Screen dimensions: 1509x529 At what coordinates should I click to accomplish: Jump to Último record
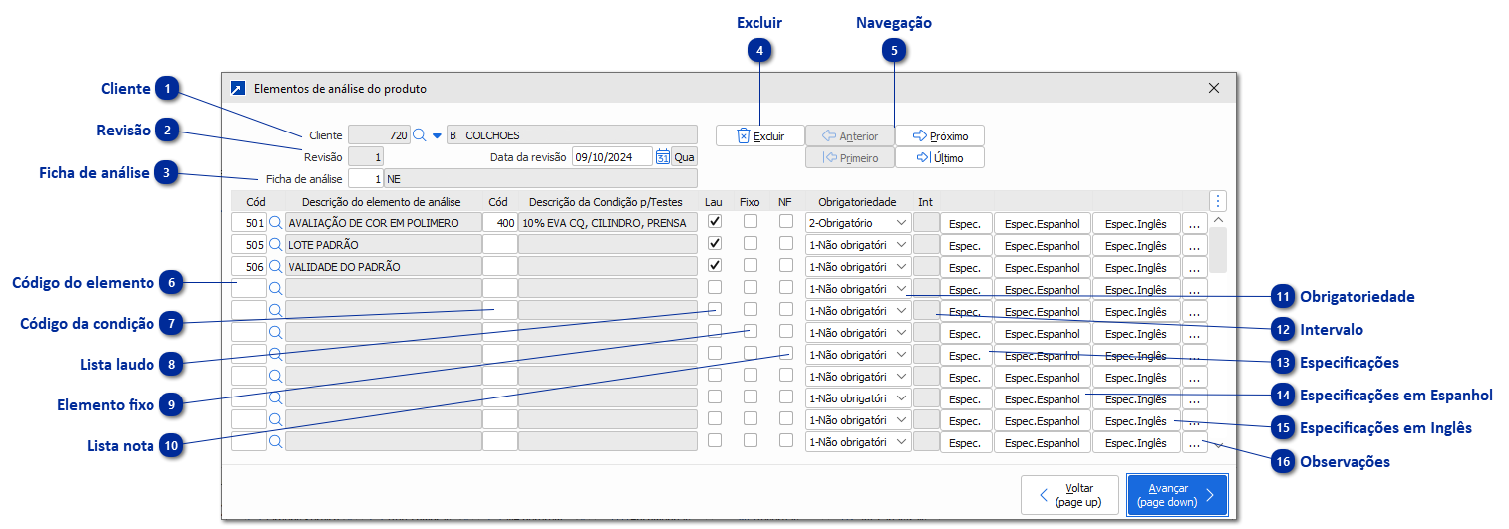point(940,157)
